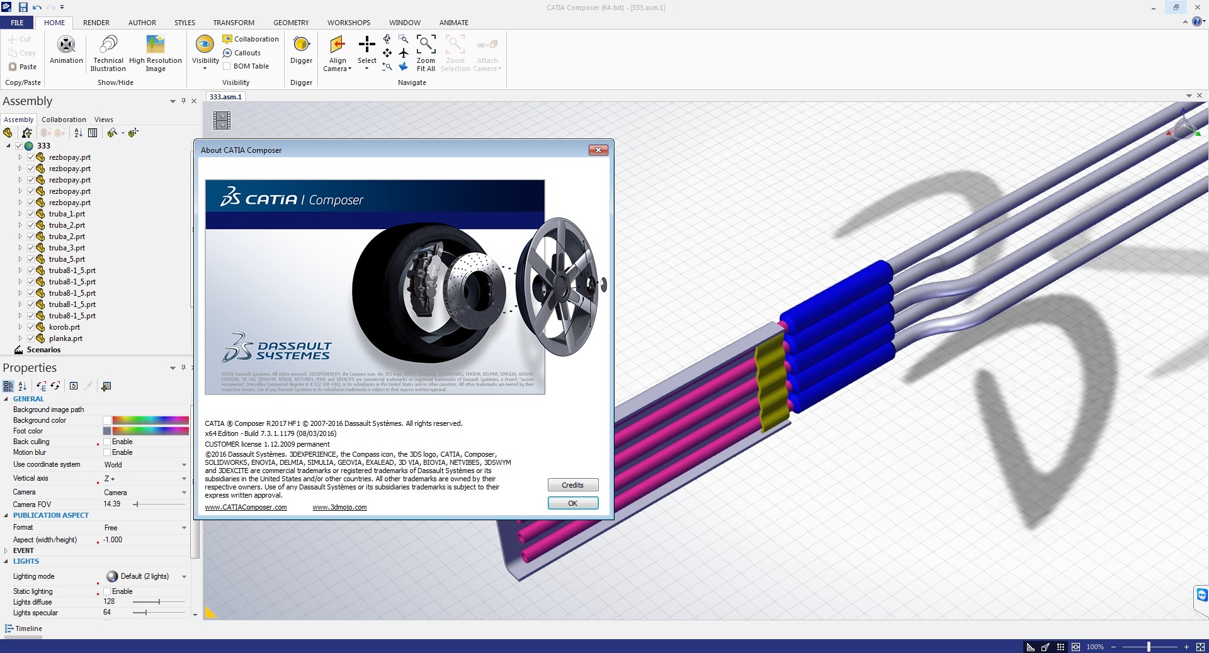Click the Properties add-column table icon
Screen dimensions: 1209x653
pyautogui.click(x=106, y=386)
